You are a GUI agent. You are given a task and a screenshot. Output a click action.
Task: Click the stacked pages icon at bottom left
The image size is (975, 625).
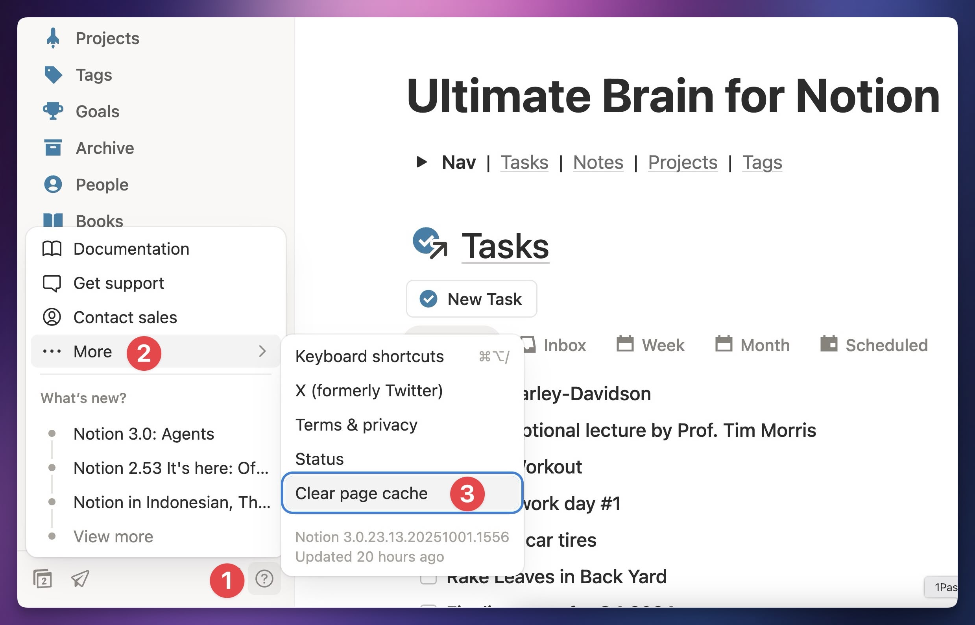click(x=42, y=578)
